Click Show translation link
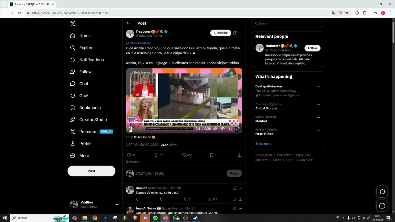The image size is (395, 222). 140,43
